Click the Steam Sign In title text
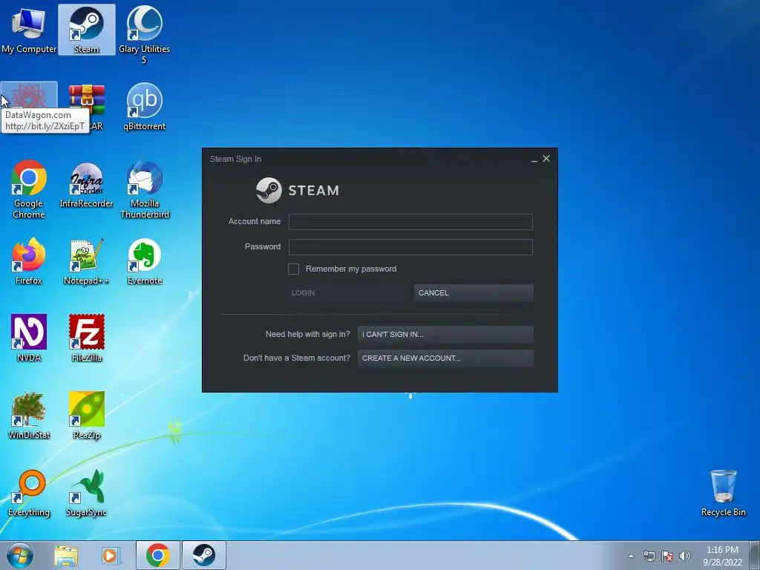Image resolution: width=760 pixels, height=570 pixels. tap(235, 159)
